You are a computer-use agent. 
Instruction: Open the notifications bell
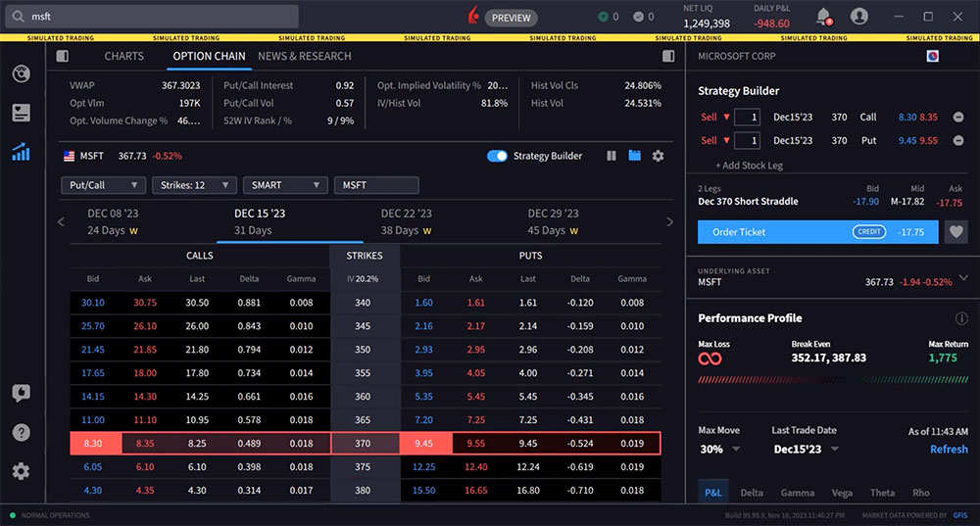click(824, 17)
